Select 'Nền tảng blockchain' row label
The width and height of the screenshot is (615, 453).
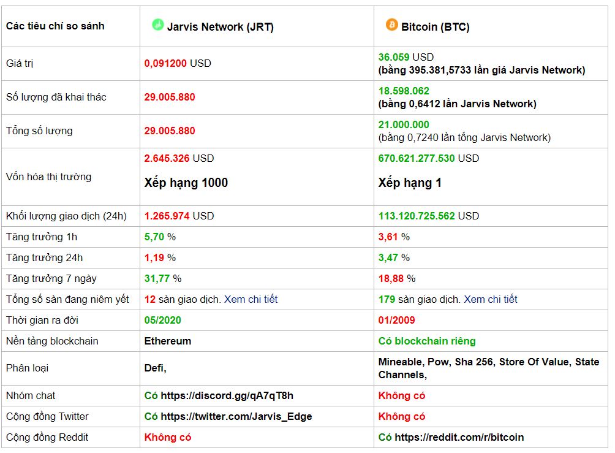(52, 341)
